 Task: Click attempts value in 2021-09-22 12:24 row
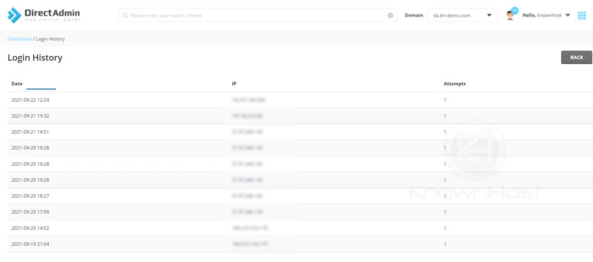pos(445,100)
